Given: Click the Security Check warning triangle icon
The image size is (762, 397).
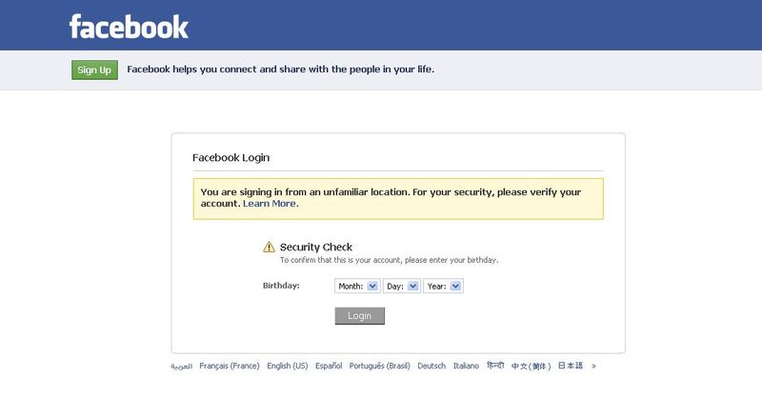Looking at the screenshot, I should point(269,247).
